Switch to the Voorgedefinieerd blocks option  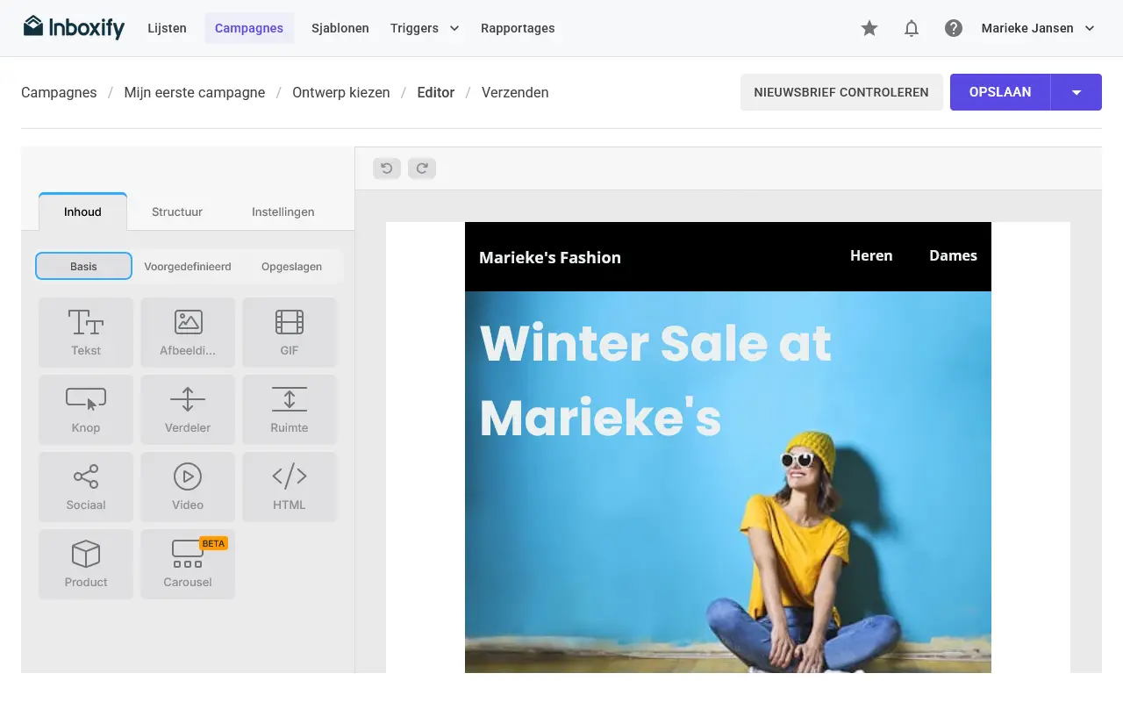[188, 266]
